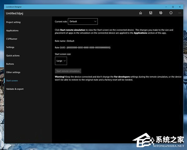The height and width of the screenshot is (150, 187).
Task: Select Start screen sidebar item
Action: tap(12, 81)
